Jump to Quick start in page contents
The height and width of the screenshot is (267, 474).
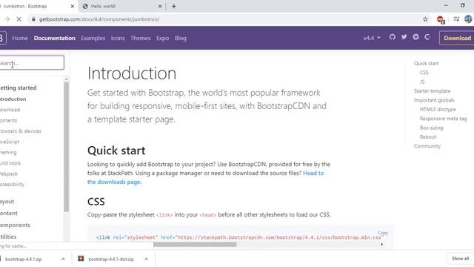(426, 63)
